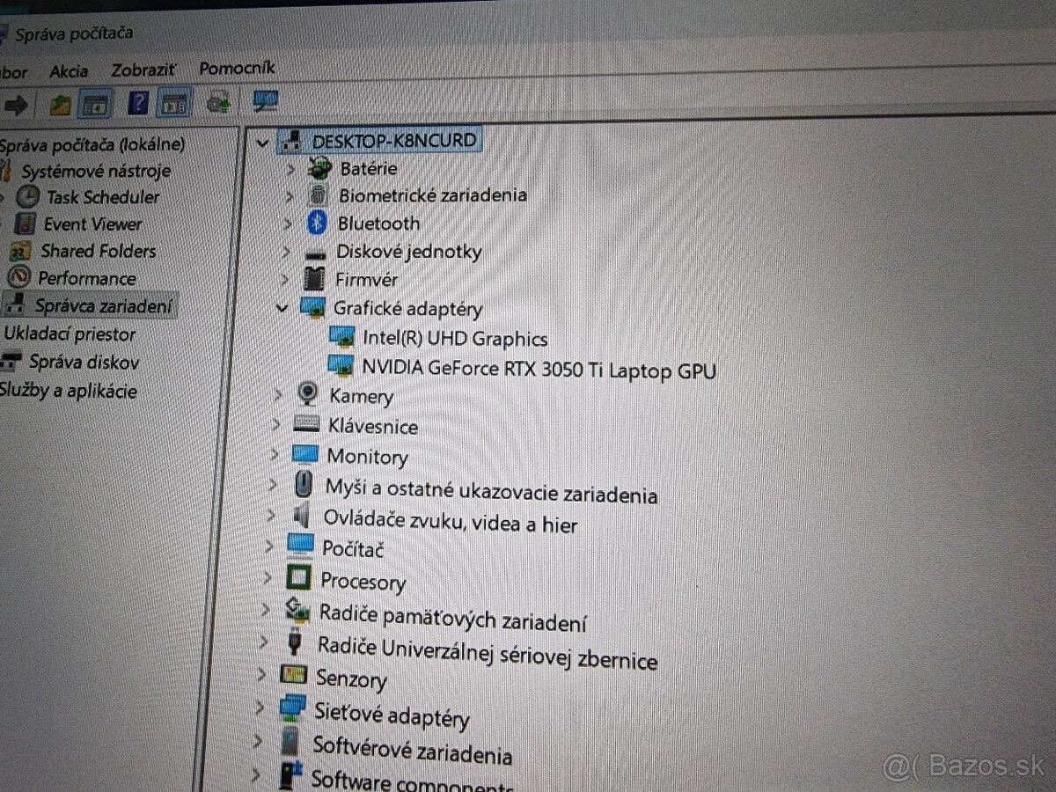Click the Kamery camera icon
The height and width of the screenshot is (792, 1056).
tap(308, 393)
